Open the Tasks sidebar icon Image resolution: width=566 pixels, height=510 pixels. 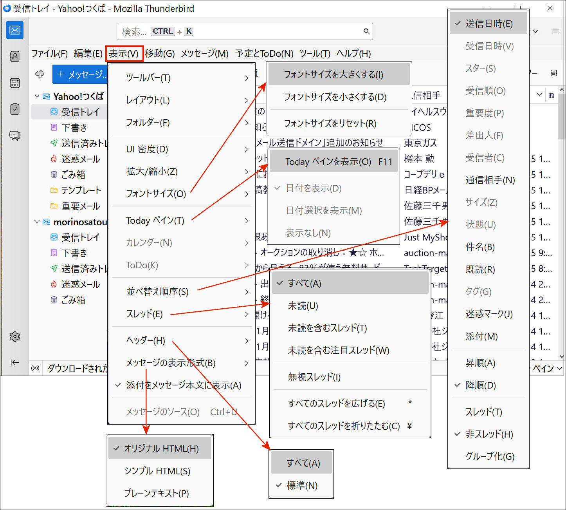coord(15,109)
